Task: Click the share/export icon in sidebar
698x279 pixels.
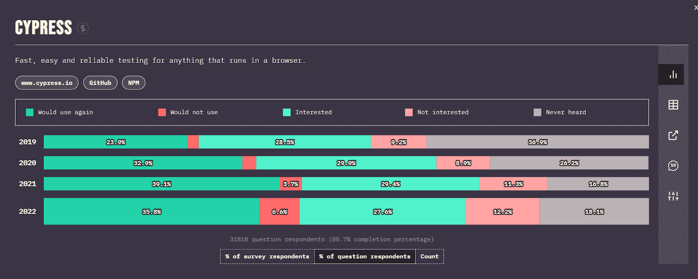Action: (x=673, y=135)
